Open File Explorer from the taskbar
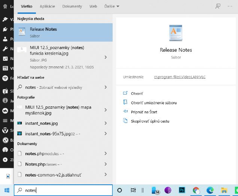Image resolution: width=238 pixels, height=196 pixels. pos(224,190)
